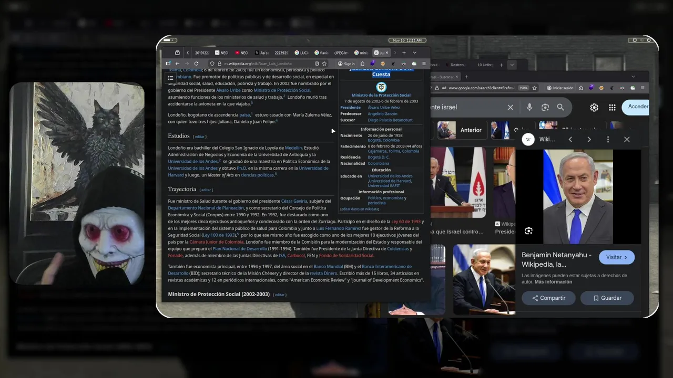Edit the Estudios section
This screenshot has width=673, height=378.
pos(200,136)
